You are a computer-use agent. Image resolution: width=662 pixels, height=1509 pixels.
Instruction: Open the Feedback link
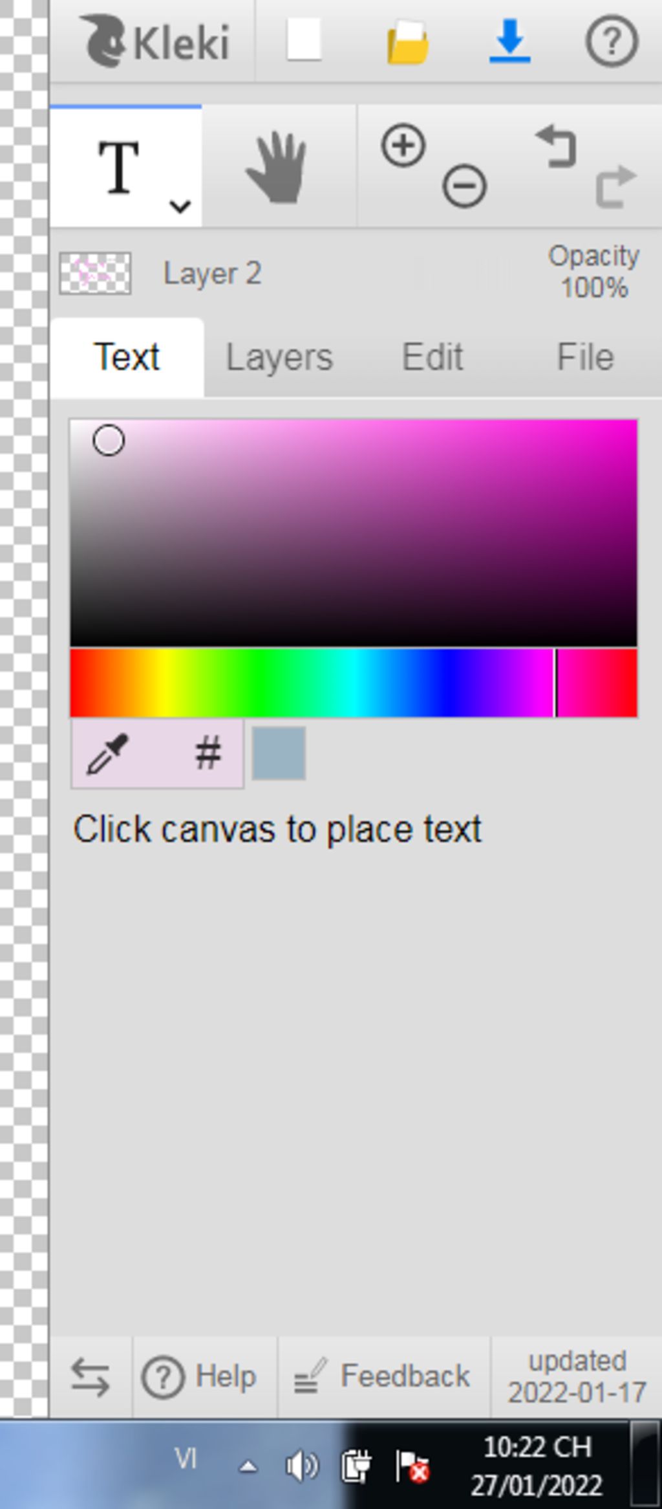click(x=383, y=1376)
